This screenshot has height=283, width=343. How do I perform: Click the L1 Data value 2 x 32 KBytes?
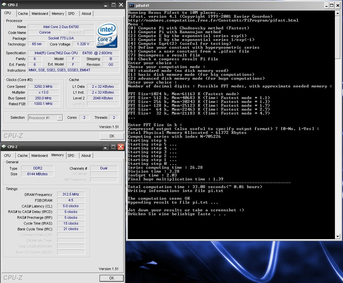pos(103,86)
